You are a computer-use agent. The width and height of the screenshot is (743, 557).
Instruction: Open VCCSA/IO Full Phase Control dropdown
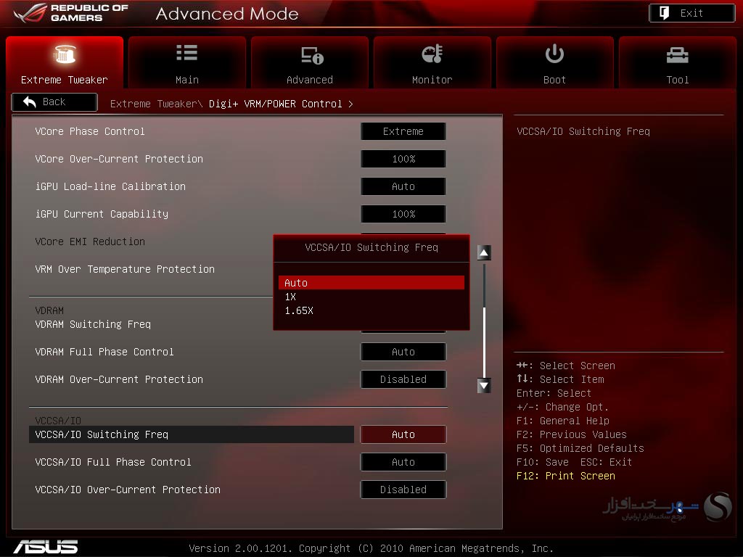[403, 462]
